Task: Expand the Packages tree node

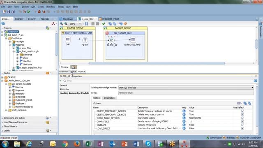Action: coord(10,42)
